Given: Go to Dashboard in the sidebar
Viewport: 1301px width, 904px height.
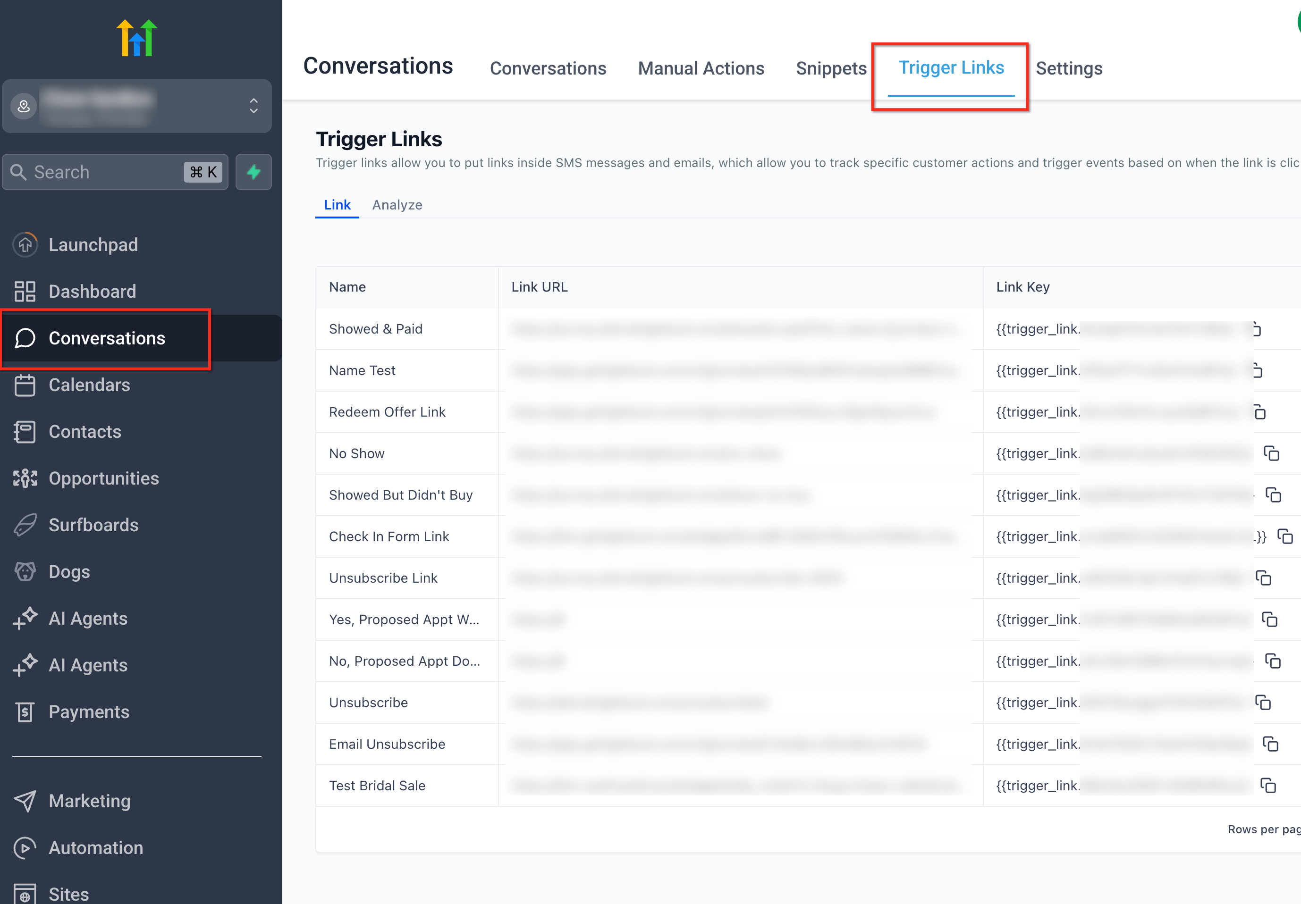Looking at the screenshot, I should pyautogui.click(x=92, y=291).
